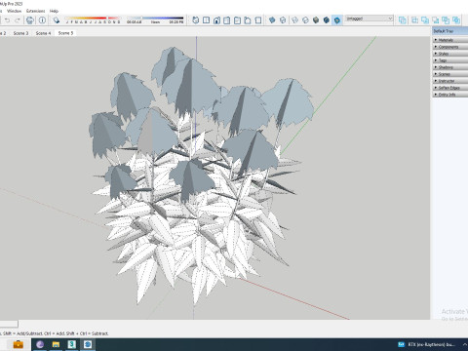The width and height of the screenshot is (468, 351).
Task: Toggle the Monochrome face style
Action: [337, 20]
